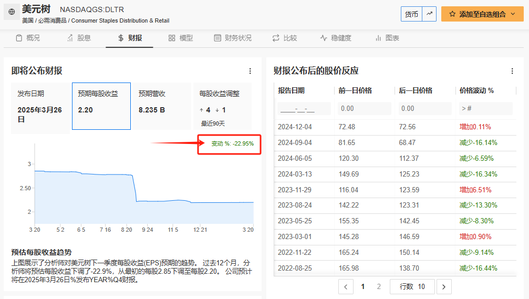Click the 2022-11-22 report date cell
The width and height of the screenshot is (529, 299).
coord(295,252)
